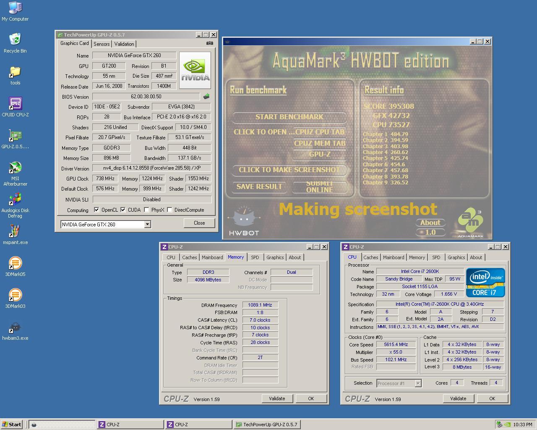537x430 pixels.
Task: Click first system tray icon
Action: 499,425
